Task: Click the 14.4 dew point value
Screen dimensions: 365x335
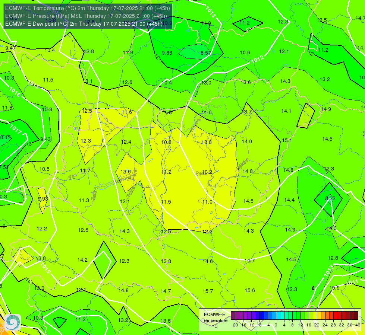Action: click(289, 200)
